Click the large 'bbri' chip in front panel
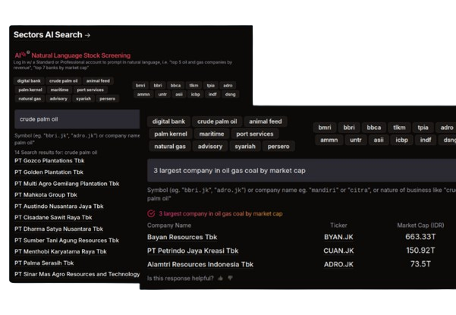 pyautogui.click(x=349, y=128)
